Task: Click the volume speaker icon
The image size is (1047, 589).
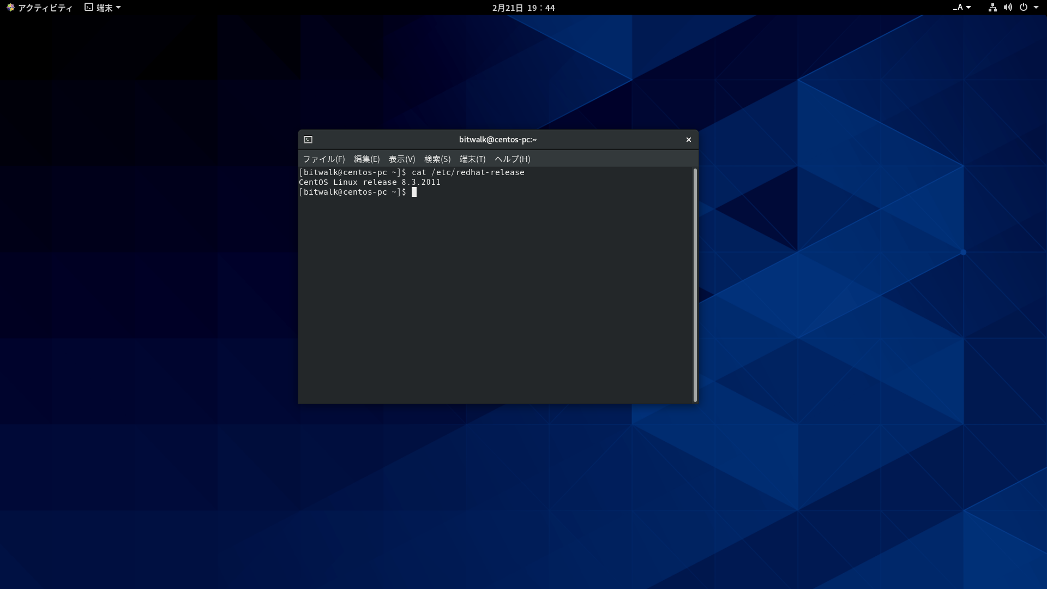Action: tap(1008, 8)
